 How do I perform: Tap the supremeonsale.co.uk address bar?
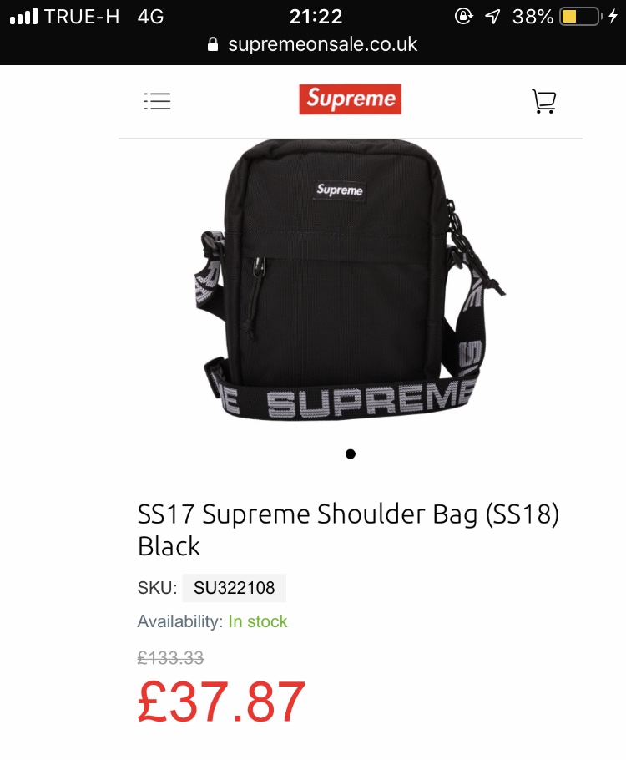tap(313, 44)
